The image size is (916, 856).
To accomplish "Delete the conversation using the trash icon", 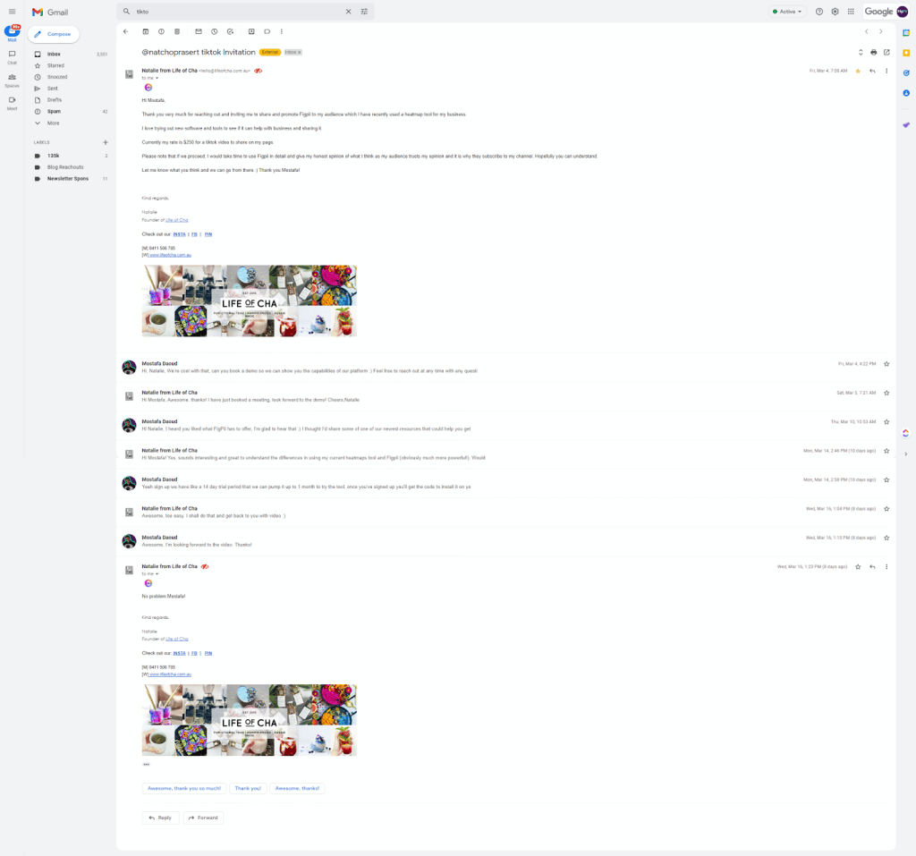I will [177, 31].
